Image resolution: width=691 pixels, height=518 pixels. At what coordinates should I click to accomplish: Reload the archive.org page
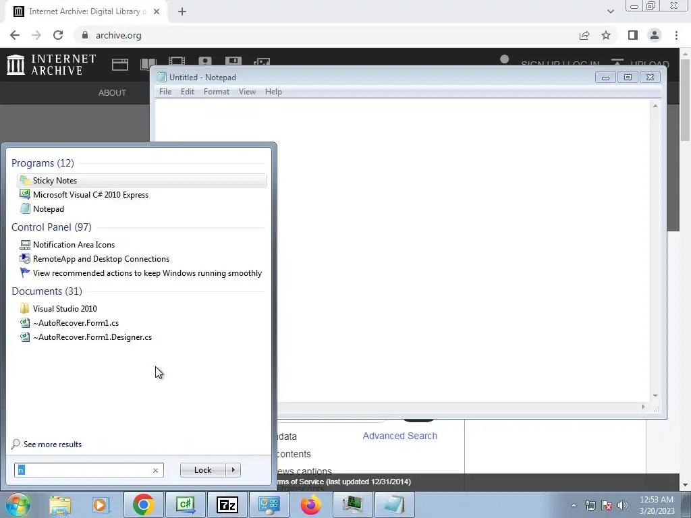coord(58,35)
